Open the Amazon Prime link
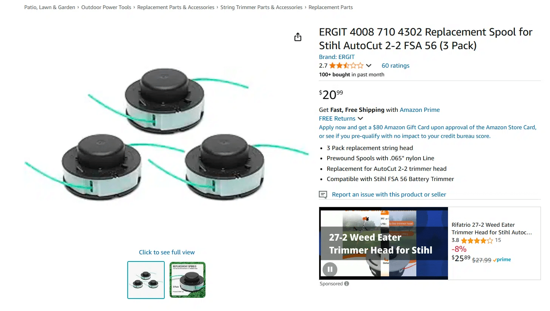Viewport: 550px width, 311px height. pos(420,110)
